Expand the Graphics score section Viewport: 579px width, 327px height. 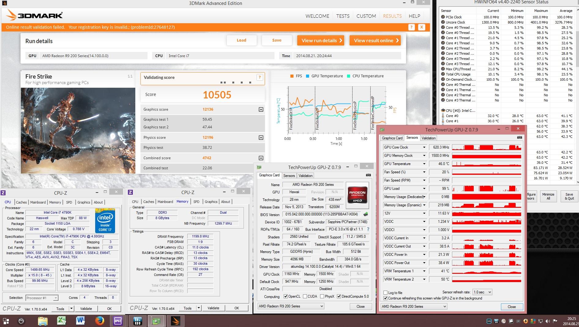point(261,109)
